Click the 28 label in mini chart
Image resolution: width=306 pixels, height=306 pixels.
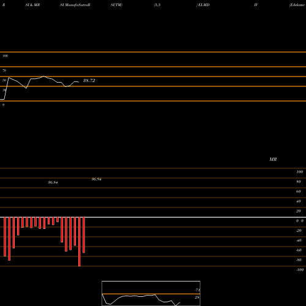[x=197, y=297]
